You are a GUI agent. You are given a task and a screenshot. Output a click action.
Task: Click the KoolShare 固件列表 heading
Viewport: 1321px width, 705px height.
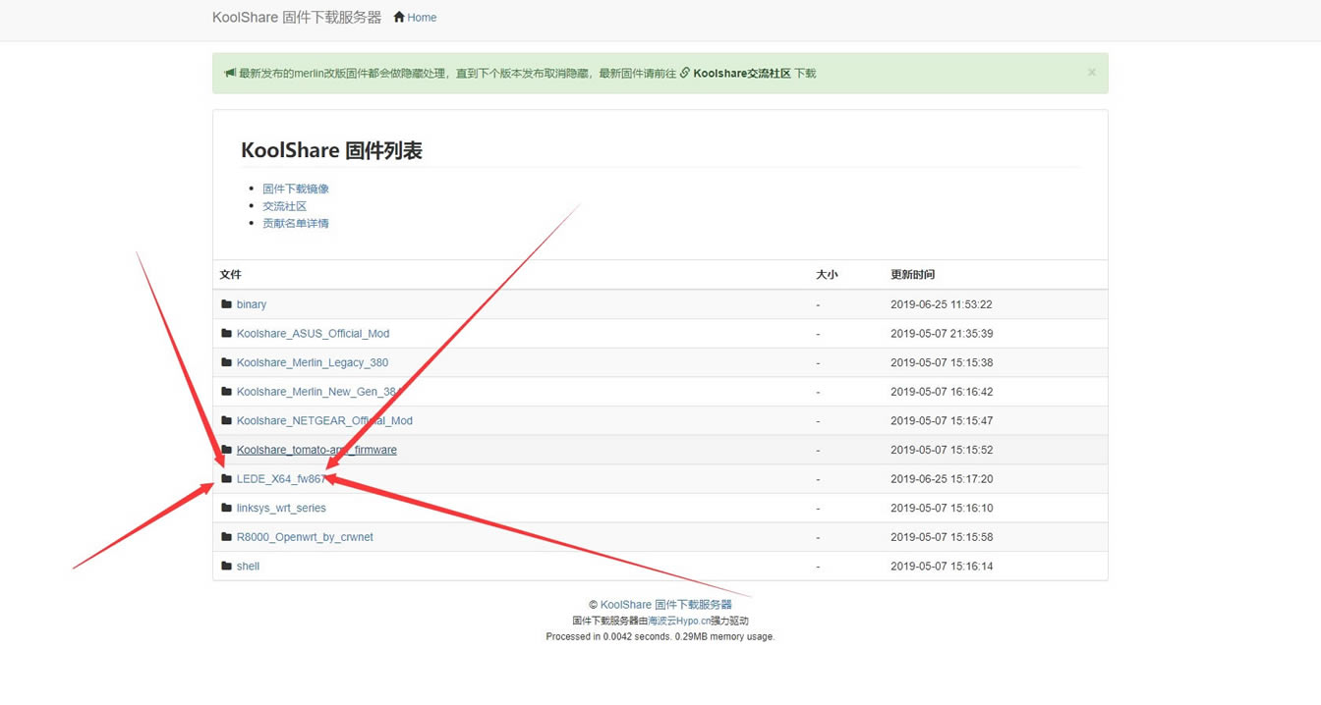click(331, 150)
